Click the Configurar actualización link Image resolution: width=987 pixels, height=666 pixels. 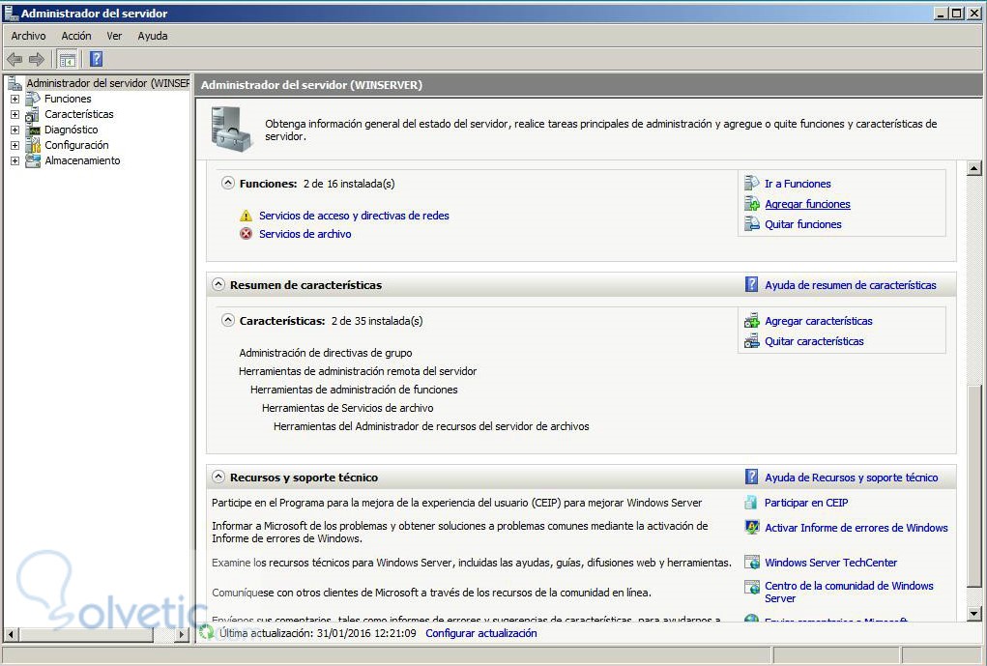pos(480,633)
